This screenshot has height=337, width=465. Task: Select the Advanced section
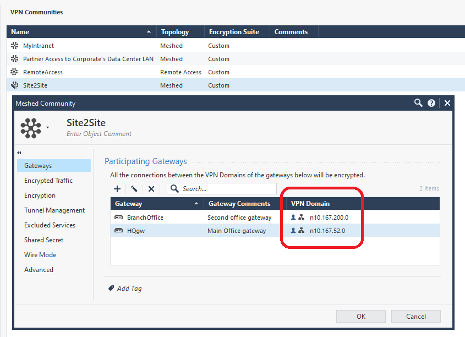coord(39,270)
